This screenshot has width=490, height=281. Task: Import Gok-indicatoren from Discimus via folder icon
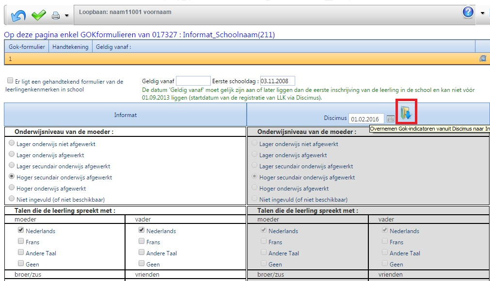pos(406,113)
